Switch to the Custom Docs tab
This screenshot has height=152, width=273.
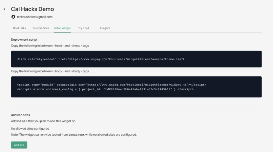click(41, 28)
